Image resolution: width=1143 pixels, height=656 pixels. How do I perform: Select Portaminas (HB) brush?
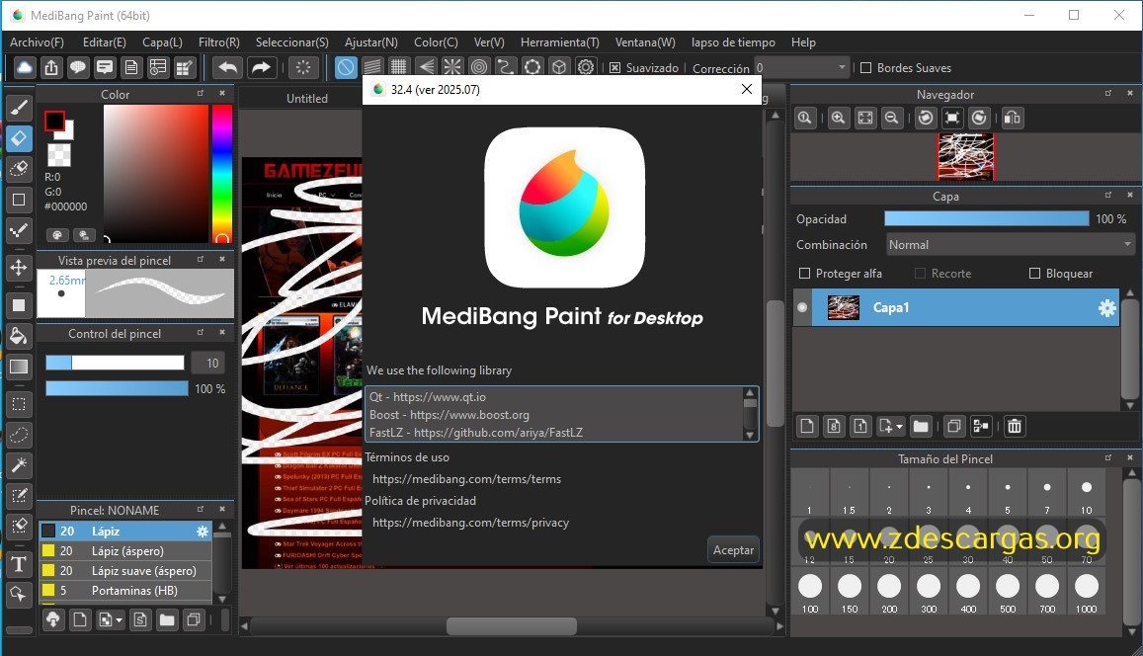125,591
